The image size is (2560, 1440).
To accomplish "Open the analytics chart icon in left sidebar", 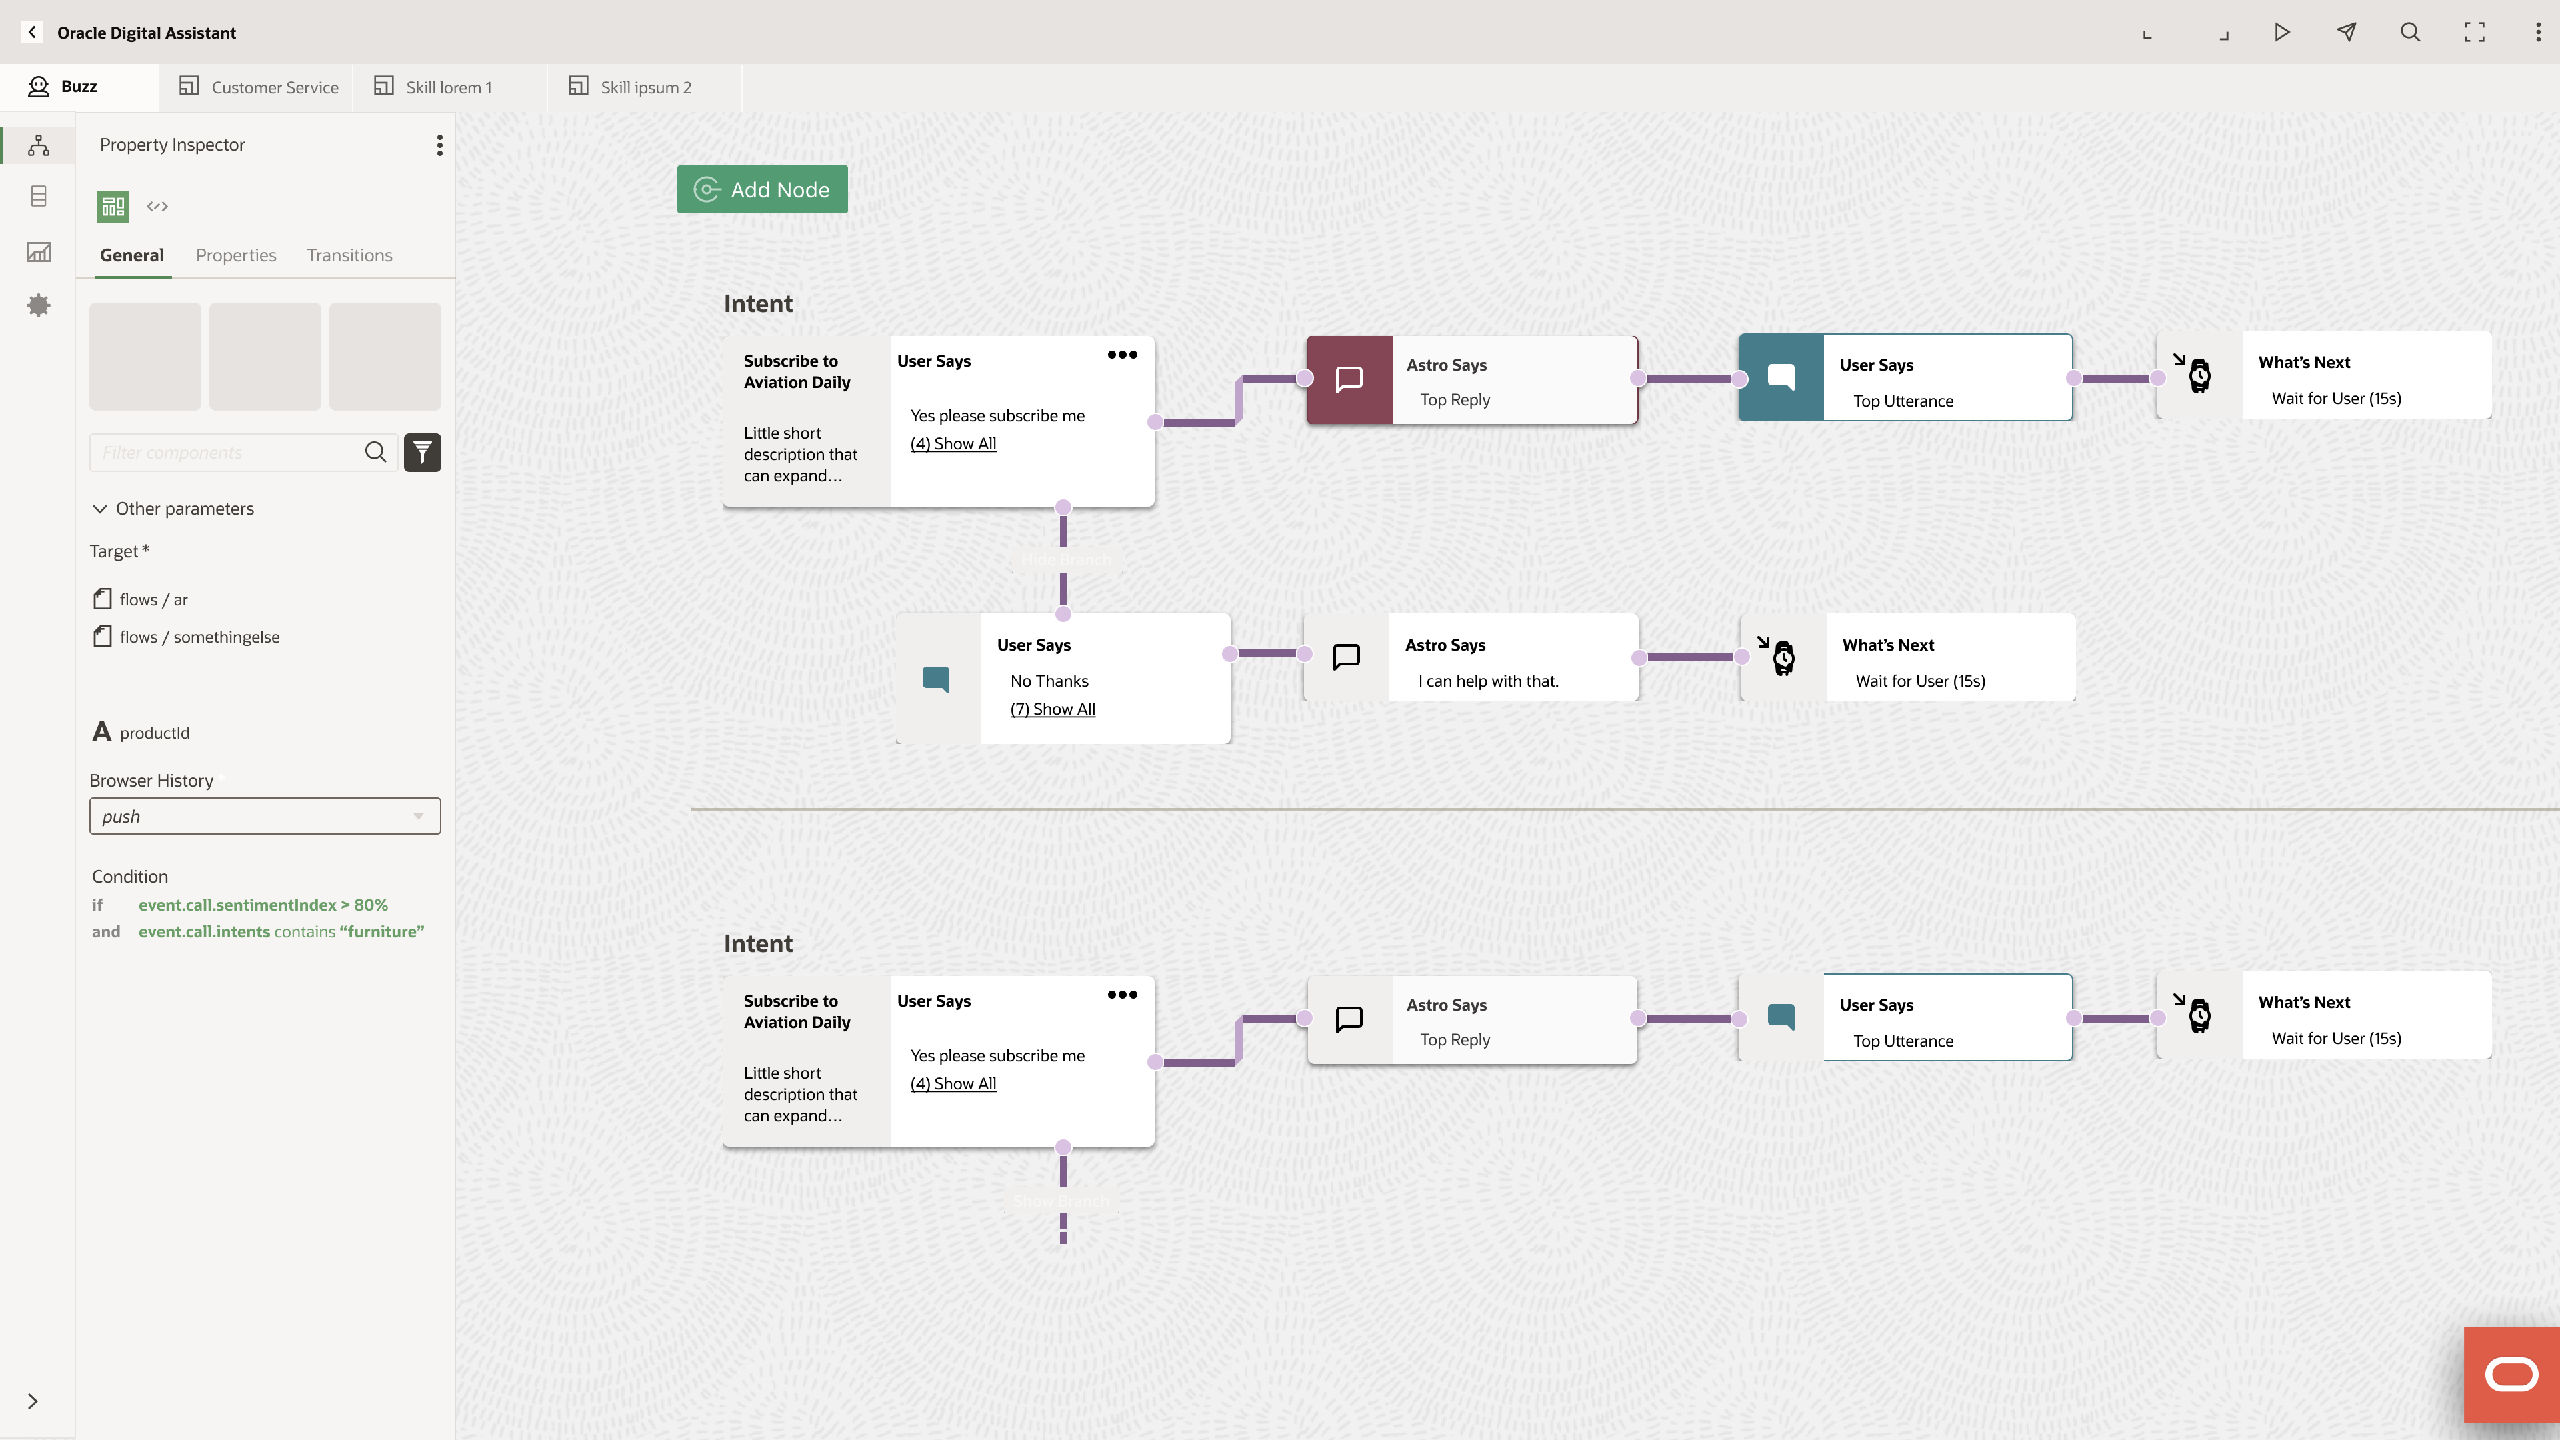I will 39,251.
